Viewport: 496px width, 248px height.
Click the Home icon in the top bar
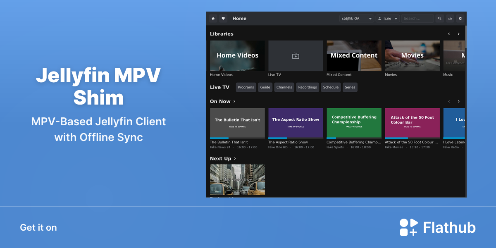[x=213, y=19]
